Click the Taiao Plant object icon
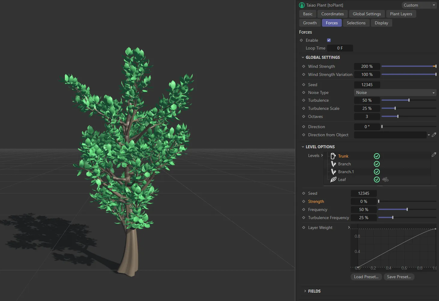Screen dimensions: 439x301 click(x=302, y=5)
